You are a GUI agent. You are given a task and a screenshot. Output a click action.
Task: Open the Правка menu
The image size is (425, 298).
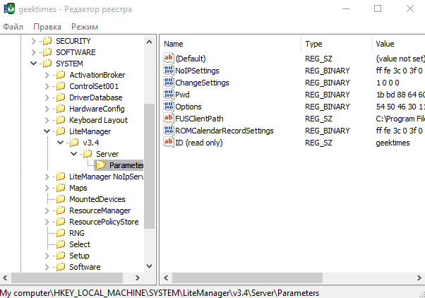coord(47,27)
